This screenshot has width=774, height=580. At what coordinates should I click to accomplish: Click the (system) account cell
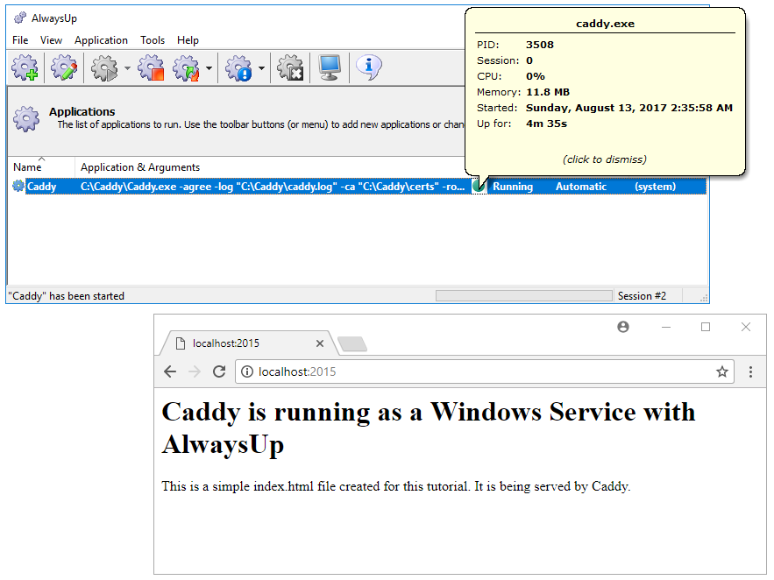[x=655, y=187]
